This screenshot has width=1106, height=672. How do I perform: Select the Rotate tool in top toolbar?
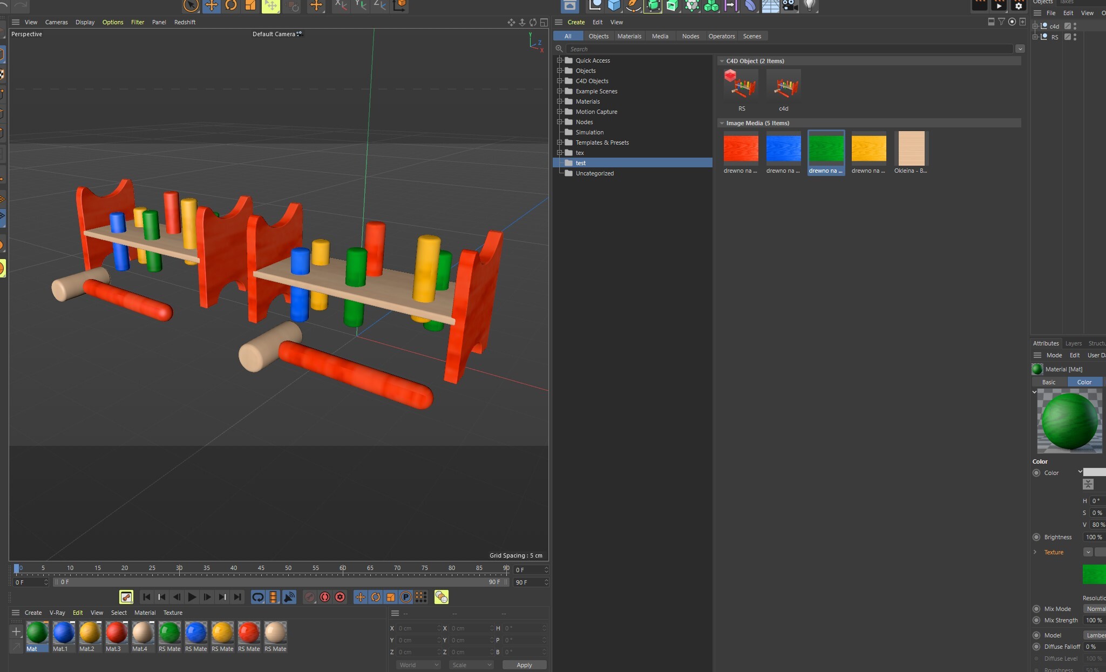tap(231, 5)
